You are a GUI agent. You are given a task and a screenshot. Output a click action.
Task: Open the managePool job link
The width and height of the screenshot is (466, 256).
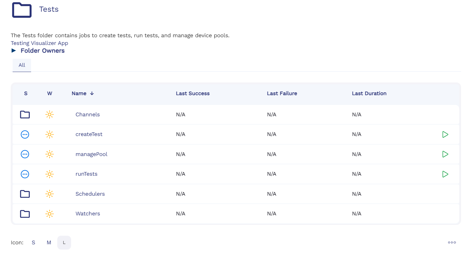pyautogui.click(x=91, y=154)
